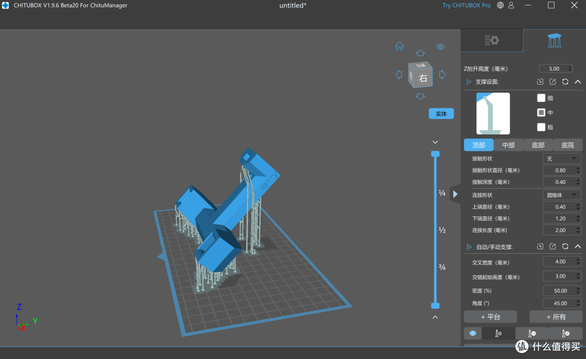This screenshot has height=359, width=586.
Task: Select the 底部 tab
Action: 538,145
